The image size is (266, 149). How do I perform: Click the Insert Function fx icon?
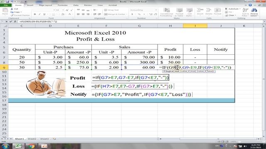pos(15,22)
